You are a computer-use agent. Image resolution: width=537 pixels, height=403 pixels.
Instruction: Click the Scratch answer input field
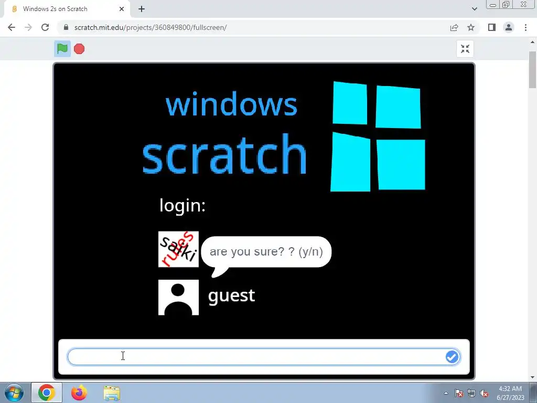264,357
